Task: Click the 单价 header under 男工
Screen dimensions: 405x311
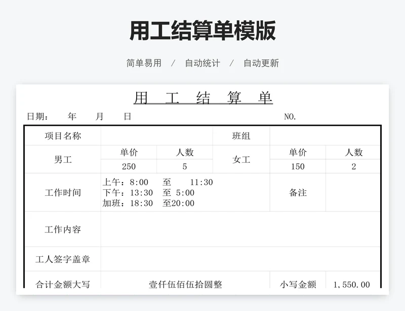Action: point(129,152)
